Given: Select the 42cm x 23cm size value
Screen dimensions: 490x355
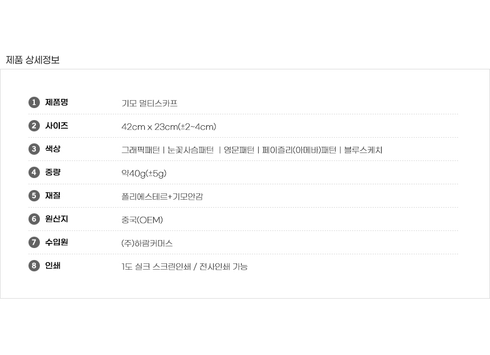Looking at the screenshot, I should click(x=169, y=127).
